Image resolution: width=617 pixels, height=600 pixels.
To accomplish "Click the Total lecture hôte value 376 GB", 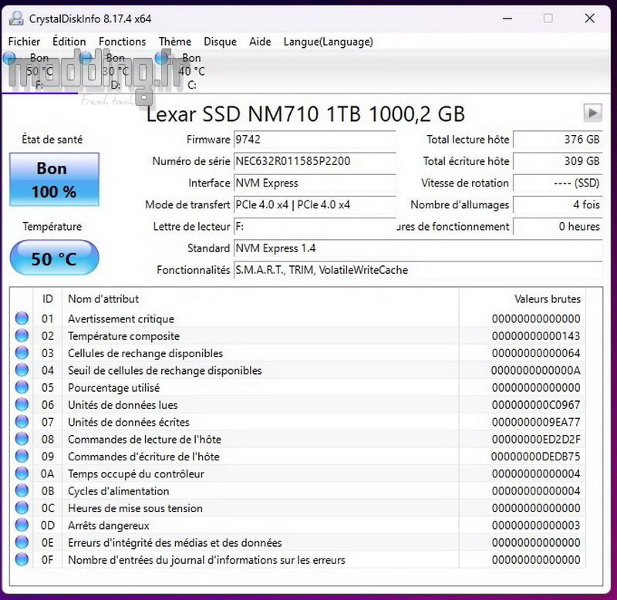I will (558, 140).
